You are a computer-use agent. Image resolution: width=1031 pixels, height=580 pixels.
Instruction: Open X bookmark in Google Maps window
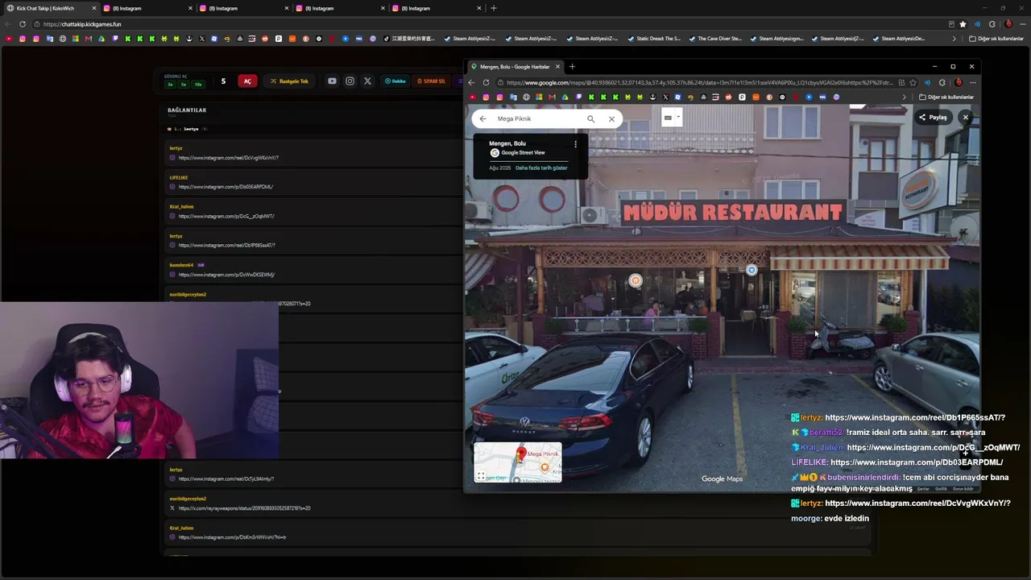coord(665,97)
